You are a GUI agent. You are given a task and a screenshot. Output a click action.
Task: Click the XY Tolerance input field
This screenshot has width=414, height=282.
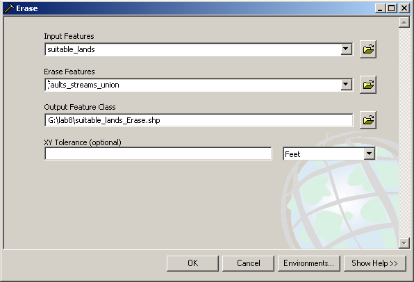(158, 154)
